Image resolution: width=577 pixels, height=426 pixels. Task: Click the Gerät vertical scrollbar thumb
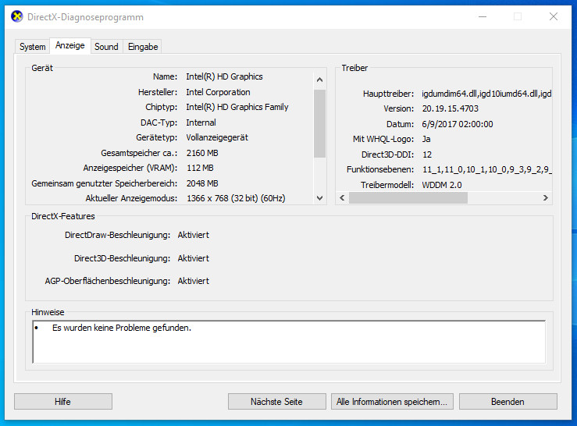(319, 123)
